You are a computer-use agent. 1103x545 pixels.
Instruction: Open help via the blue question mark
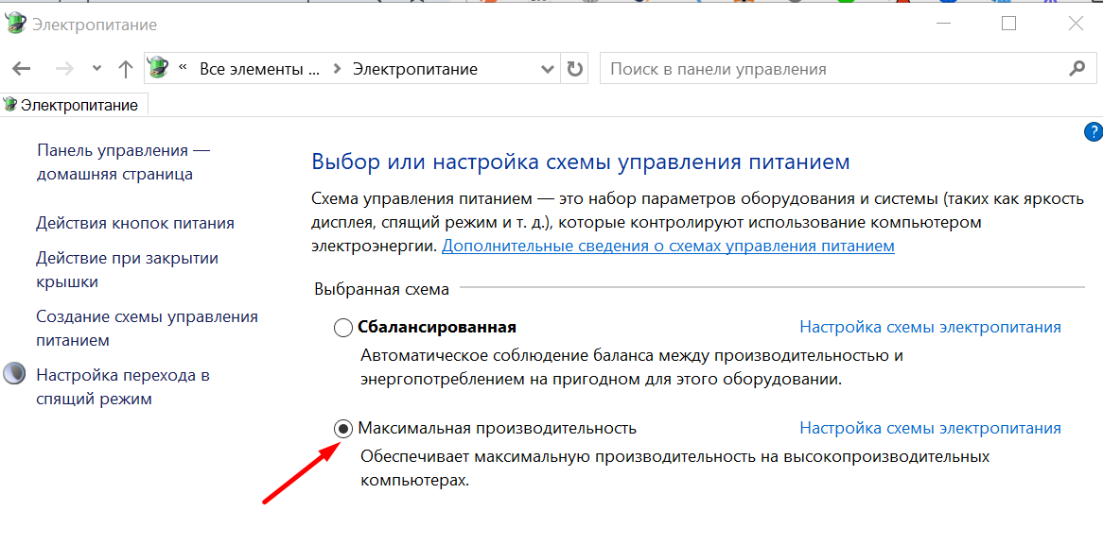click(x=1094, y=132)
